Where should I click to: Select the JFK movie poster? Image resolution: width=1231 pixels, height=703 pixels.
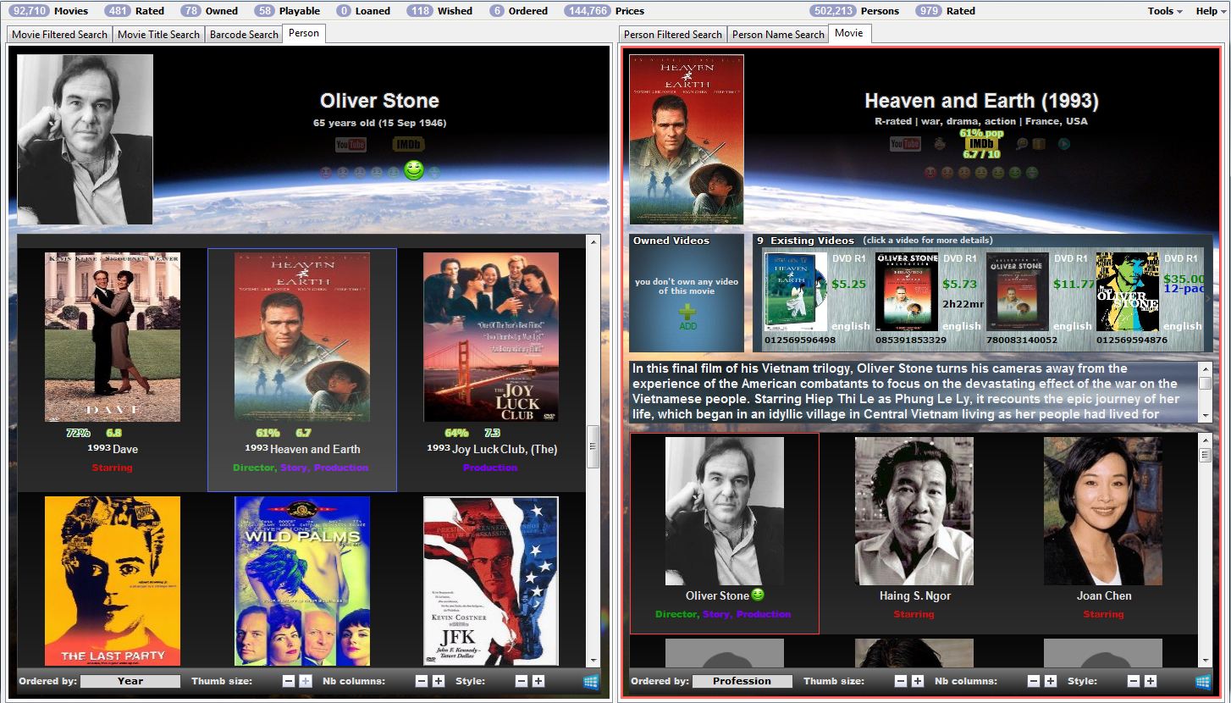point(491,581)
